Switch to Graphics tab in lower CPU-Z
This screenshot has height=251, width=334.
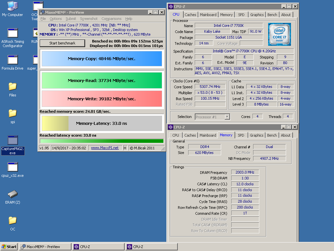tap(256, 135)
